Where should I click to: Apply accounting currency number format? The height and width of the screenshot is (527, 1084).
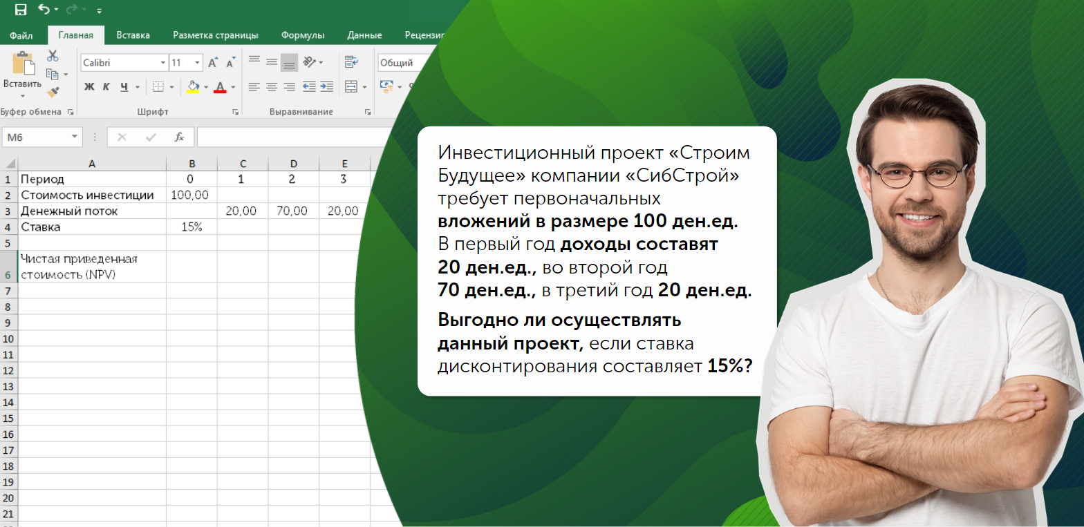(386, 87)
